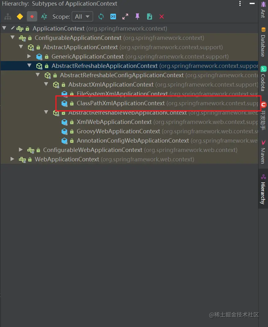Click abstract class icon beside AbstractXmlApplicationContext
The image size is (268, 327).
[x=56, y=85]
